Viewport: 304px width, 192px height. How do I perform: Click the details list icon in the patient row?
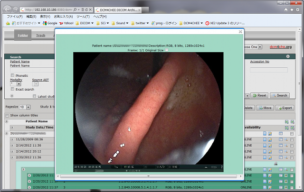point(281,134)
